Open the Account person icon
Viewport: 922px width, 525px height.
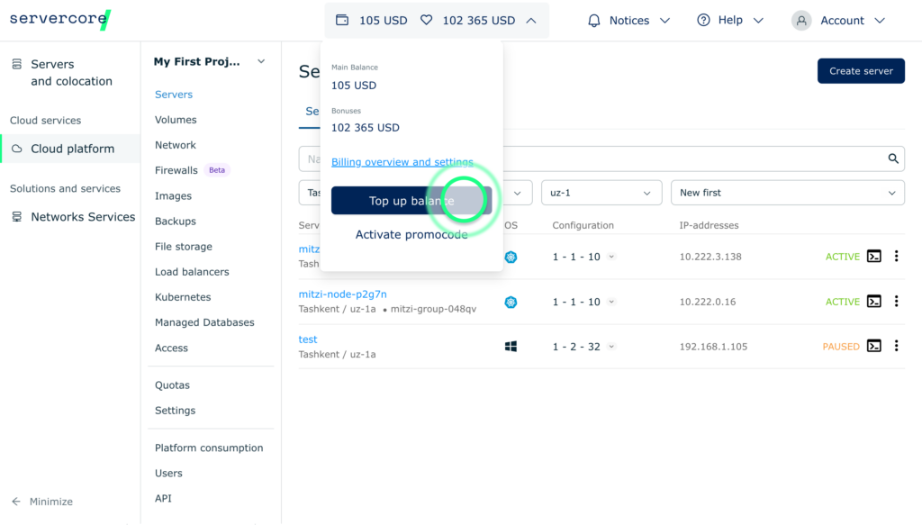pyautogui.click(x=800, y=20)
